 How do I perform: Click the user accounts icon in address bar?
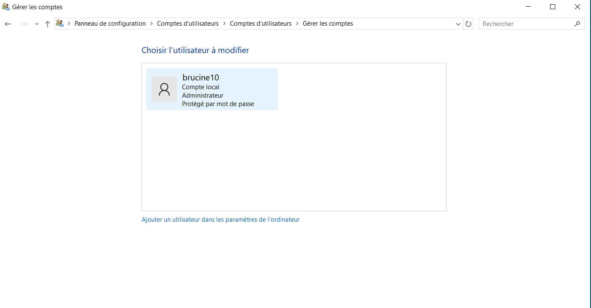pyautogui.click(x=60, y=24)
